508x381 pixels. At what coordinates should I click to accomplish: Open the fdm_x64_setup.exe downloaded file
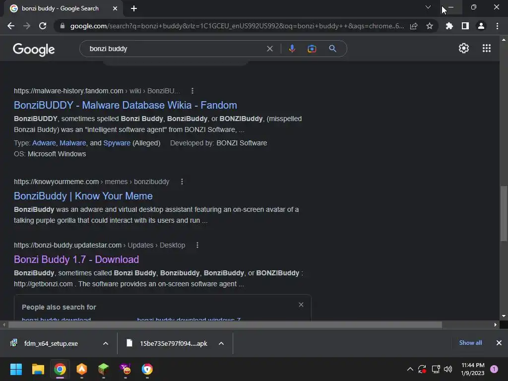click(x=51, y=343)
